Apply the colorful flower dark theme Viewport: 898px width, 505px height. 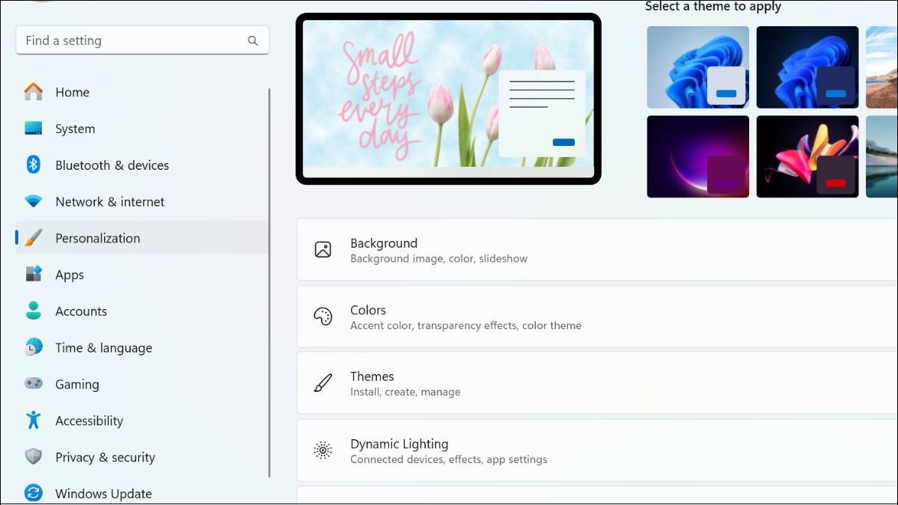coord(807,156)
